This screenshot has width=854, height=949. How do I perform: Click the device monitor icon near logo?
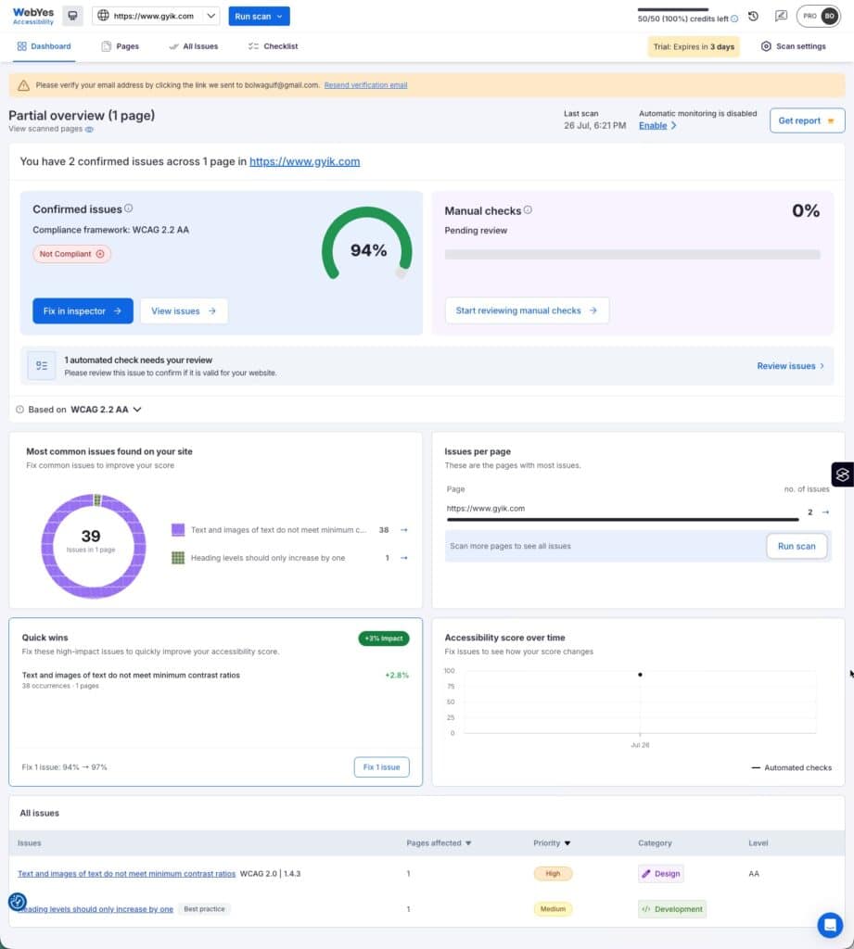72,16
